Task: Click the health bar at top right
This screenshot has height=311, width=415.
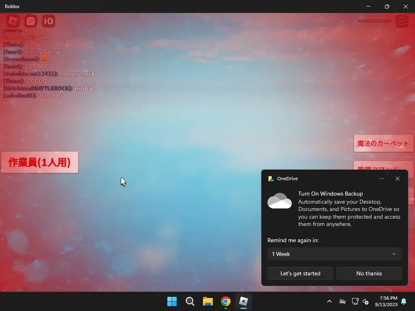Action: click(374, 21)
